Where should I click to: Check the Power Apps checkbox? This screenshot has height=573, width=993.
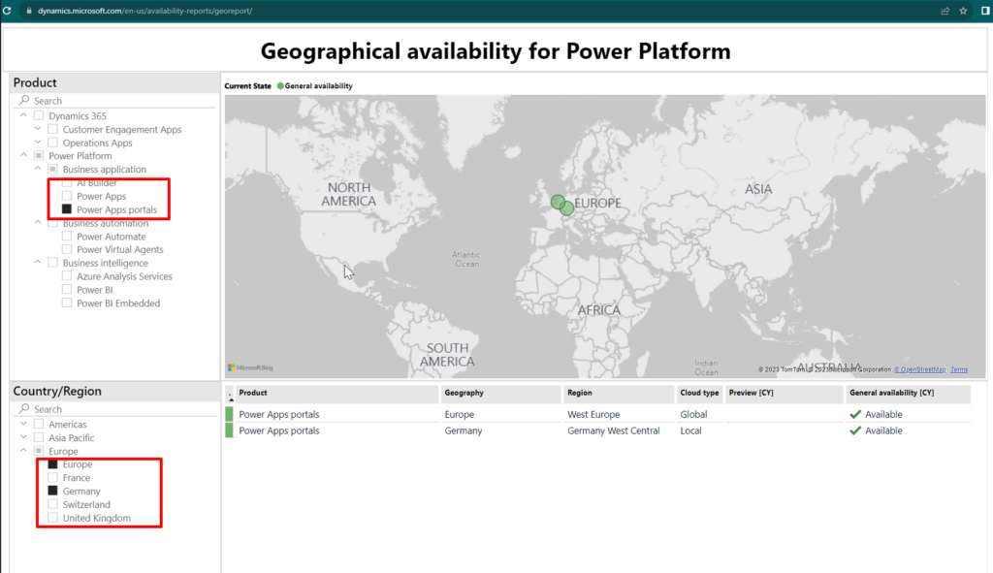coord(67,196)
